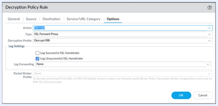Image resolution: width=218 pixels, height=106 pixels.
Task: Click the Log Forwarding chevron arrow
Action: pos(208,64)
